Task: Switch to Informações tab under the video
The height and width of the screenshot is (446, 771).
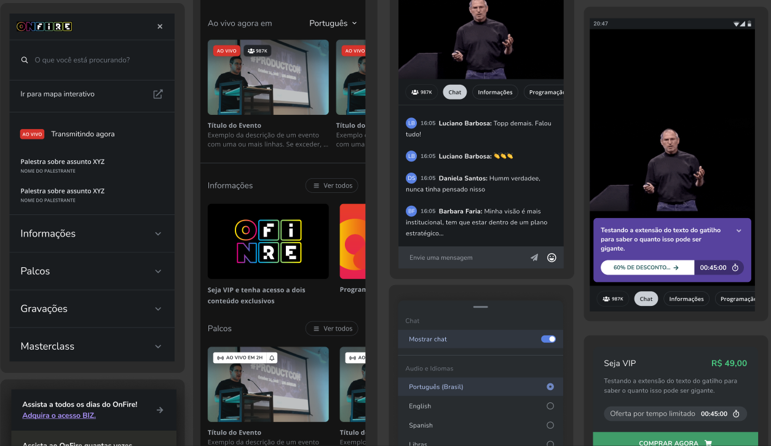Action: (x=495, y=92)
